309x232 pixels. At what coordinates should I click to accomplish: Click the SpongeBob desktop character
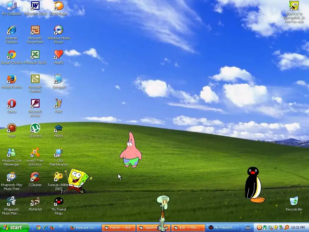coord(77,181)
